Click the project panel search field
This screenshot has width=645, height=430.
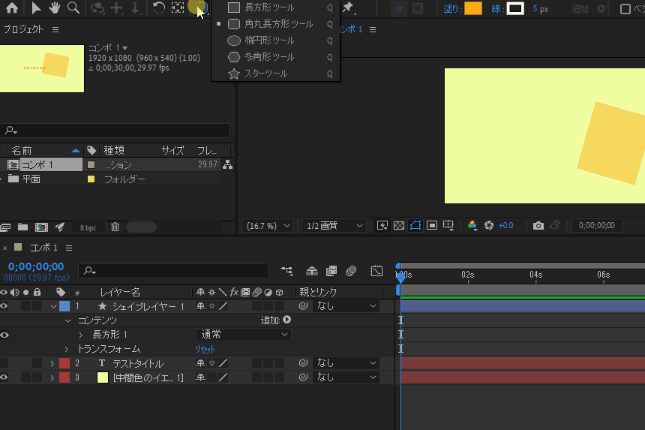coord(115,131)
